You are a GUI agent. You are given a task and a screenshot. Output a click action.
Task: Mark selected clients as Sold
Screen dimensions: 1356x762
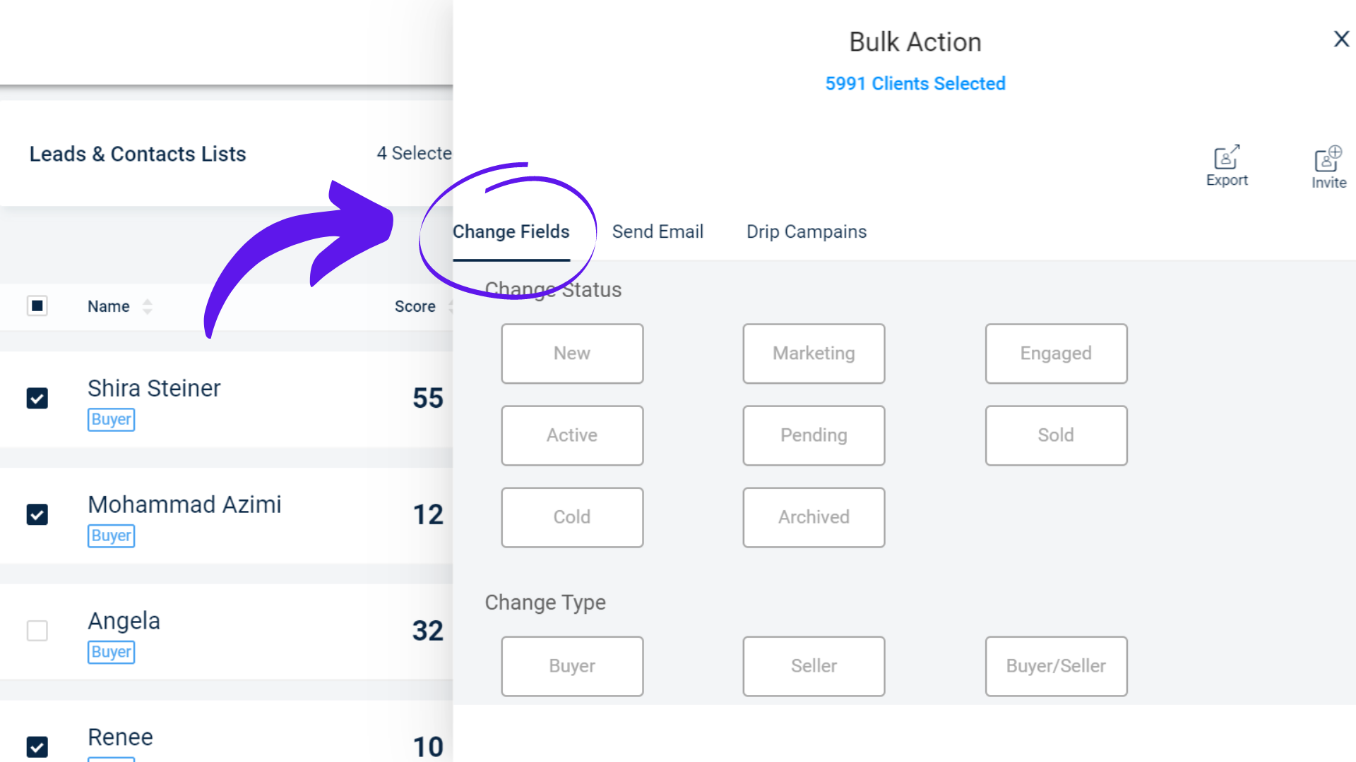click(1056, 435)
